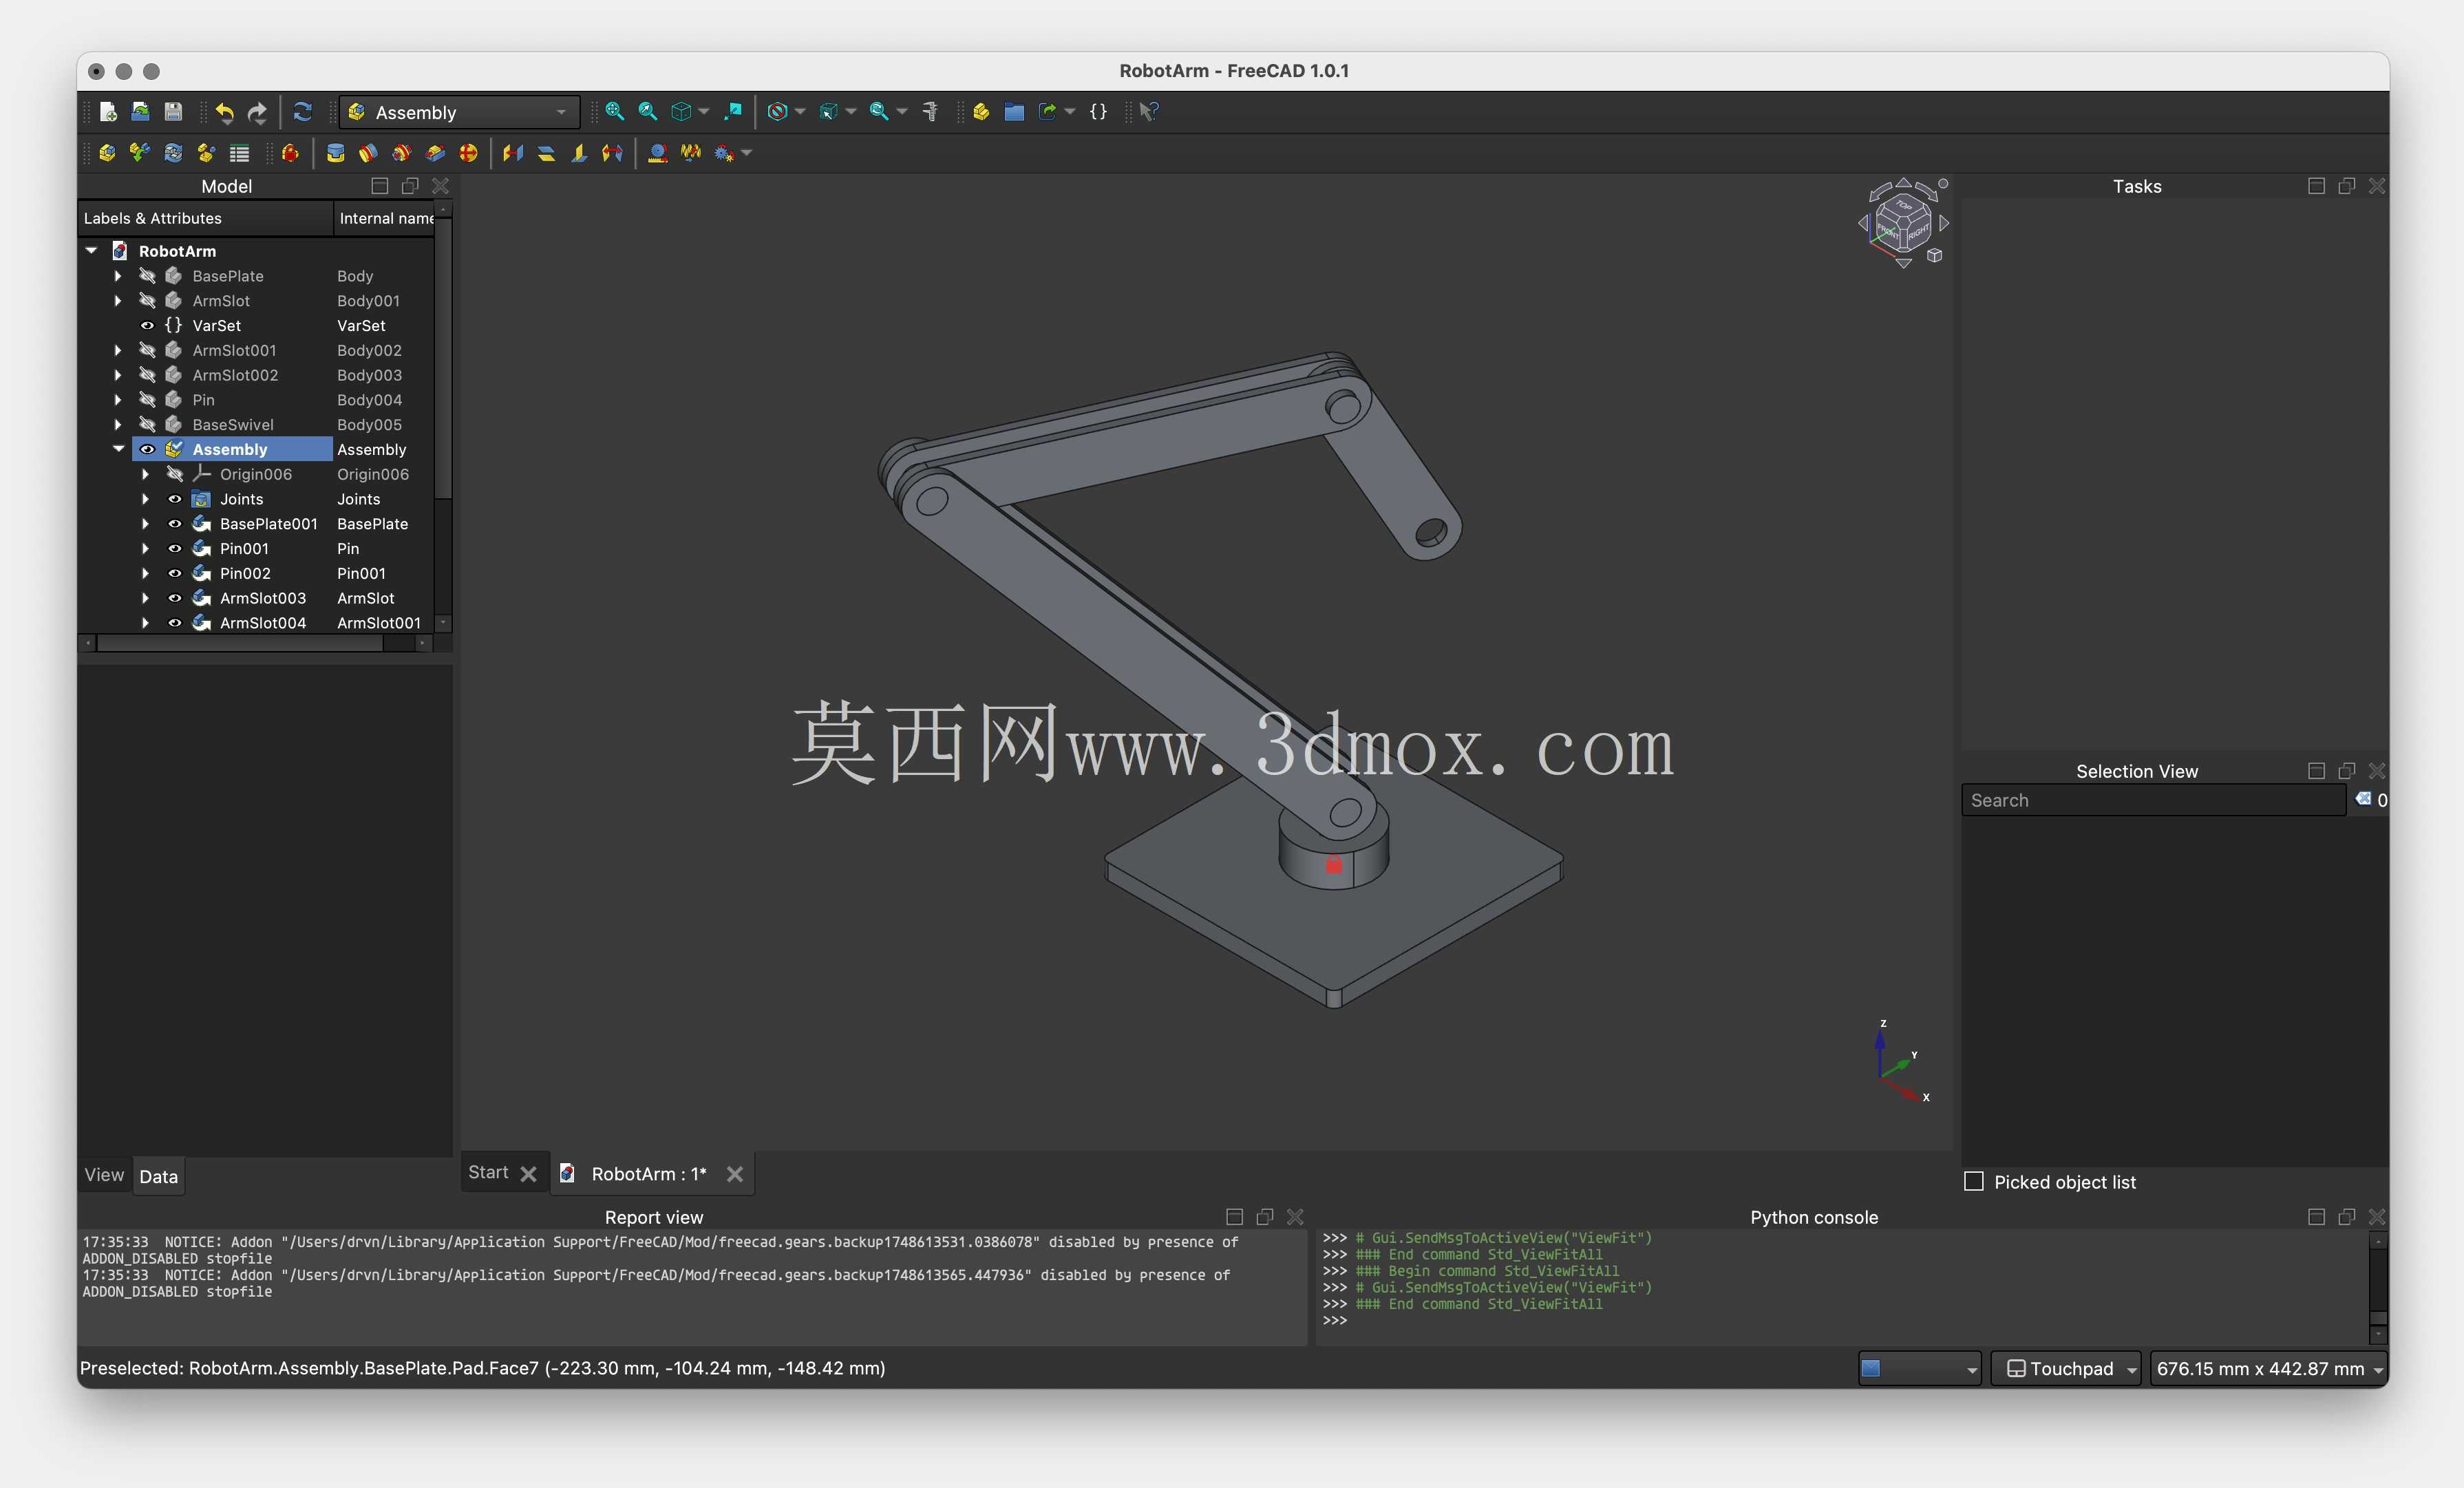Create a Distance joint
The height and width of the screenshot is (1488, 2464).
coord(513,153)
